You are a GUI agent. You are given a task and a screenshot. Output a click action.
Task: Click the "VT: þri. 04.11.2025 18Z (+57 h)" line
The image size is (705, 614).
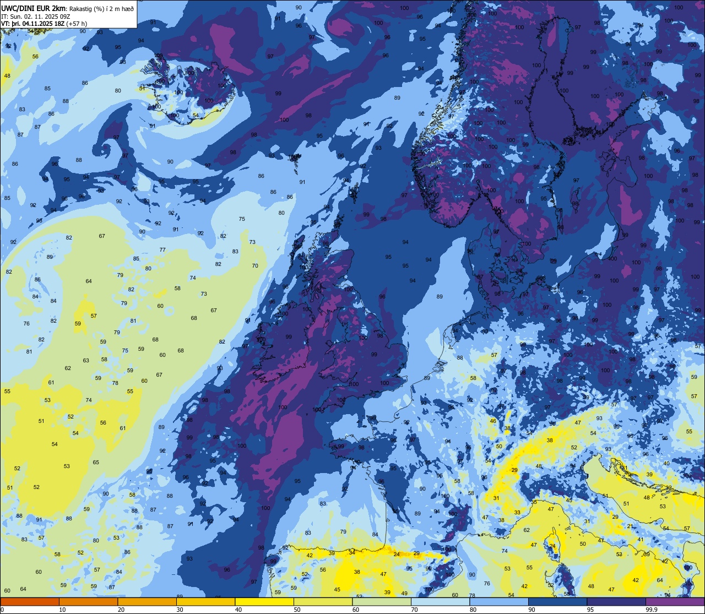pos(44,24)
